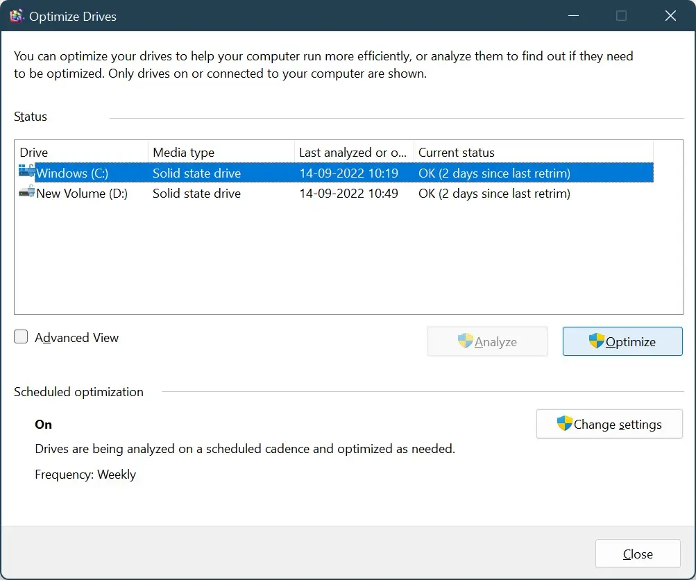This screenshot has width=696, height=580.
Task: Close the window with the title bar X
Action: tap(670, 16)
